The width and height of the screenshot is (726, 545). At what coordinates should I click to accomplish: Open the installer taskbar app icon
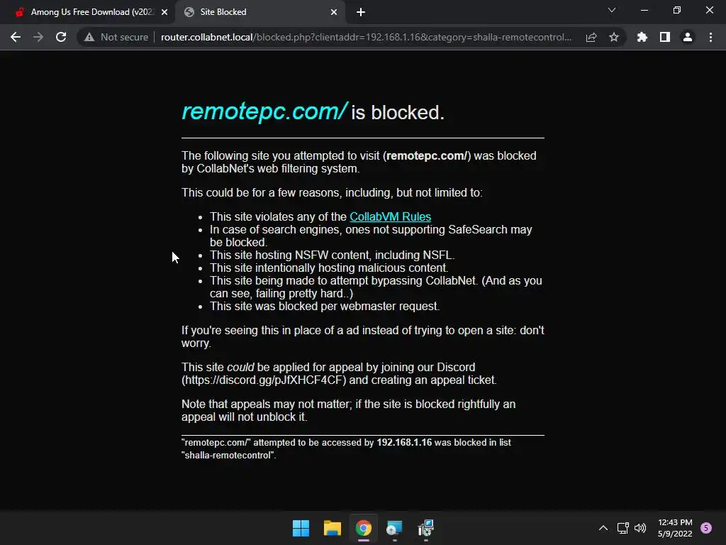pyautogui.click(x=426, y=528)
